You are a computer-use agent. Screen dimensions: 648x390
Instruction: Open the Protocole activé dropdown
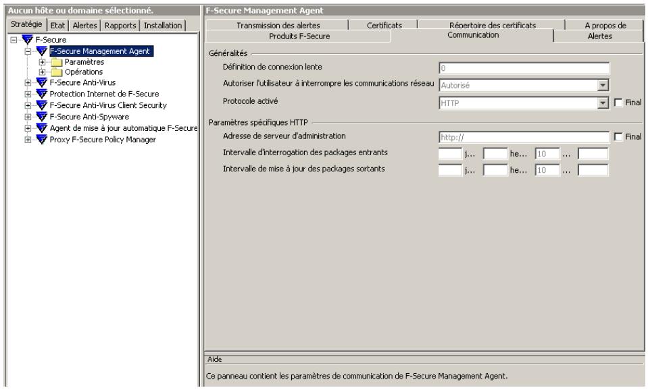[603, 103]
